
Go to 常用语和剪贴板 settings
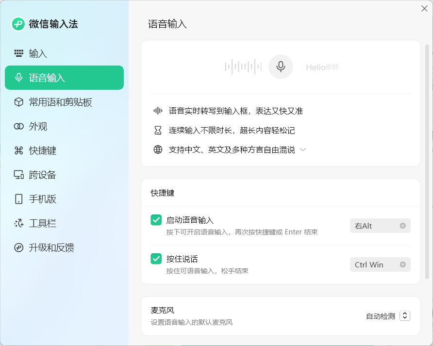point(64,102)
